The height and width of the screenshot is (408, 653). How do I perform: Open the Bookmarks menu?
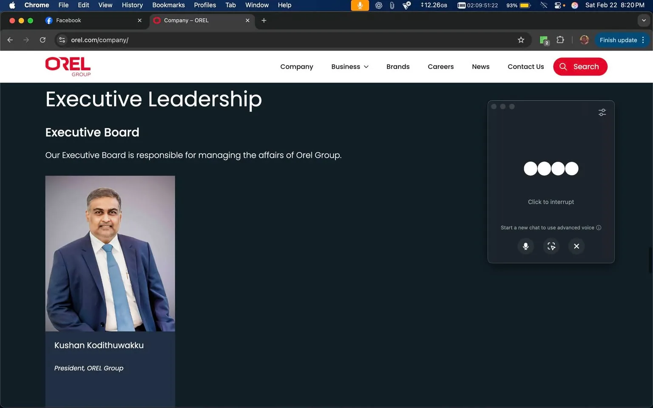coord(168,5)
